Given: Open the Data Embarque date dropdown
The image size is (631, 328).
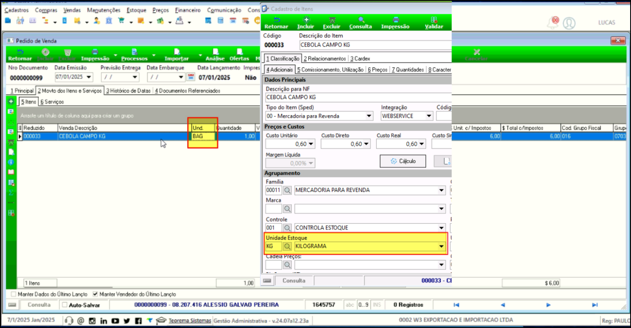Looking at the screenshot, I should pos(181,77).
